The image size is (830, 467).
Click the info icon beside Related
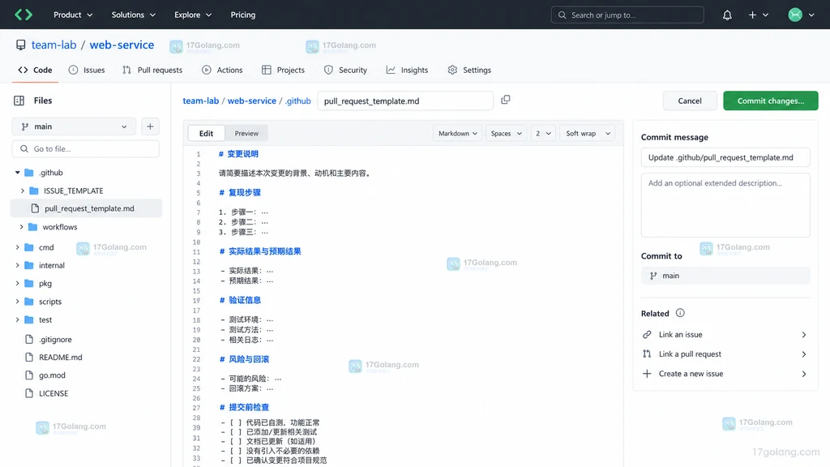pyautogui.click(x=680, y=313)
